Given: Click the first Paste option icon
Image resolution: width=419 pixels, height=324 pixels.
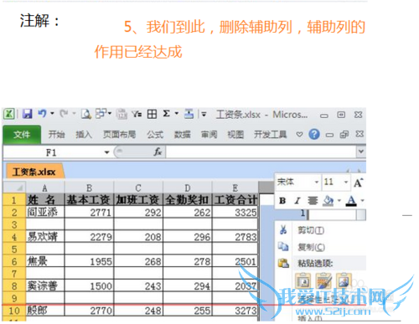Looking at the screenshot, I should 303,280.
